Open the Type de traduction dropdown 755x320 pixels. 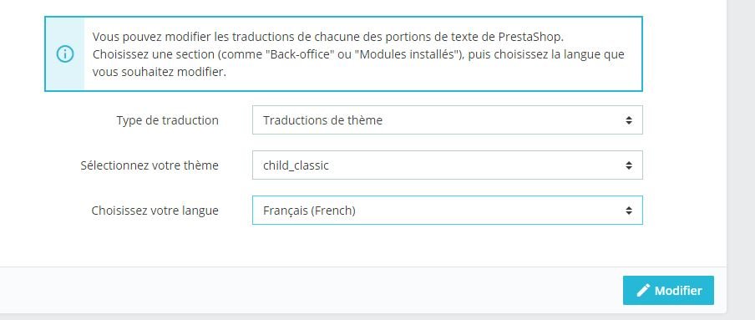(448, 120)
